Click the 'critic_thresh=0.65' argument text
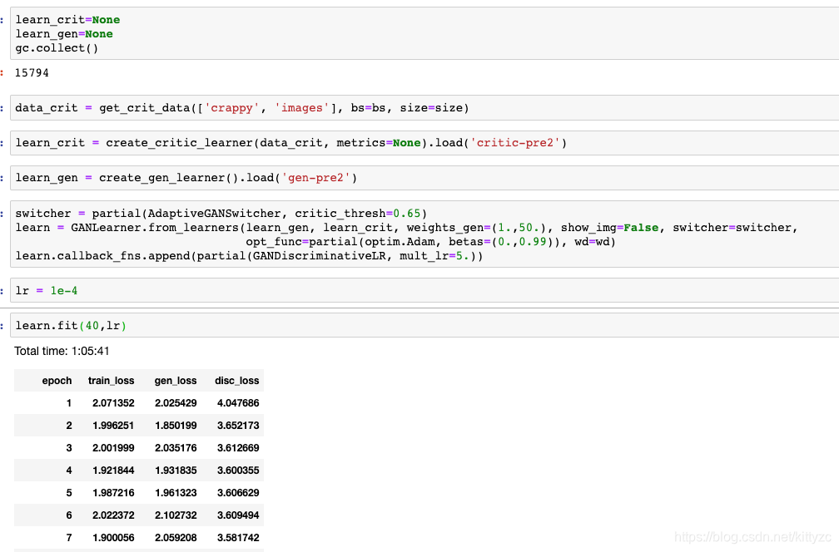839x552 pixels. tap(358, 213)
